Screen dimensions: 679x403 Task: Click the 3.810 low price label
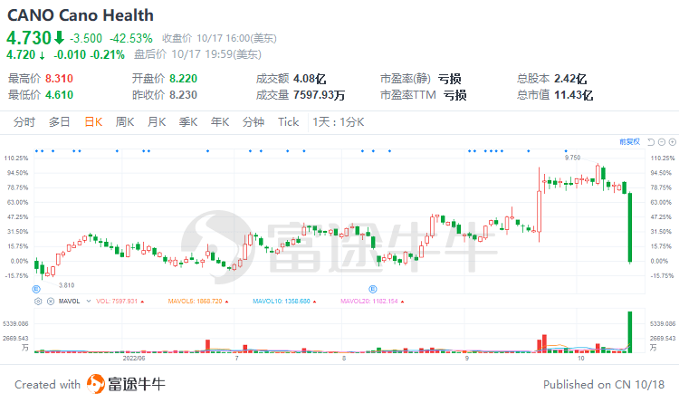[x=66, y=285]
